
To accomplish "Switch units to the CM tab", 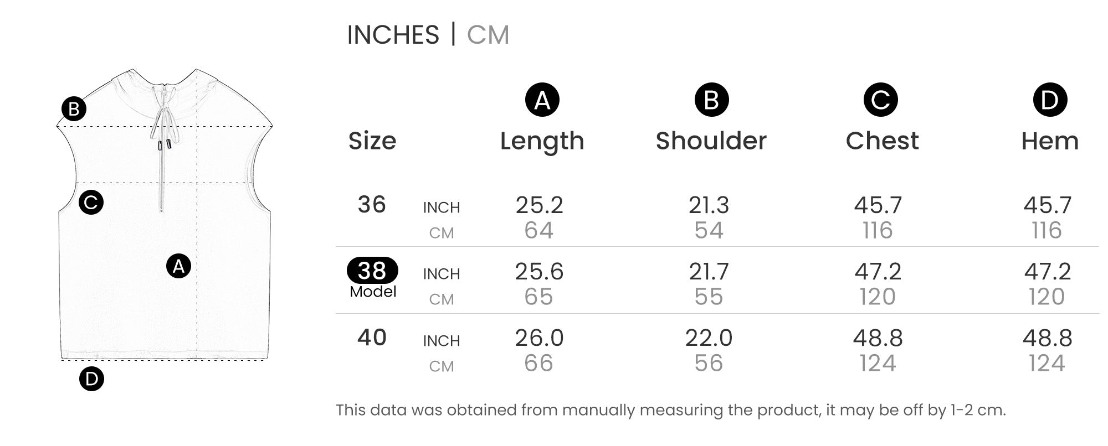I will (x=488, y=35).
